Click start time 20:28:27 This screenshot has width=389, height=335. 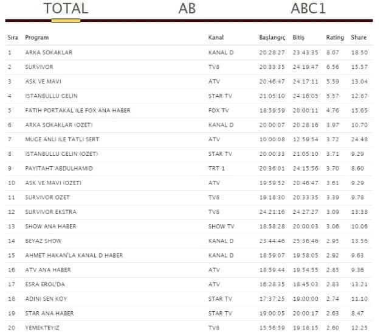pyautogui.click(x=272, y=52)
